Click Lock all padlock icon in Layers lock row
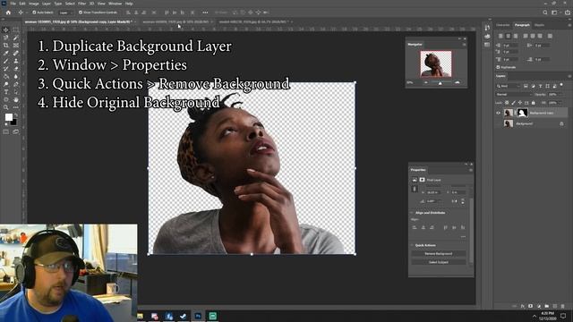This screenshot has height=322, width=573. [534, 103]
